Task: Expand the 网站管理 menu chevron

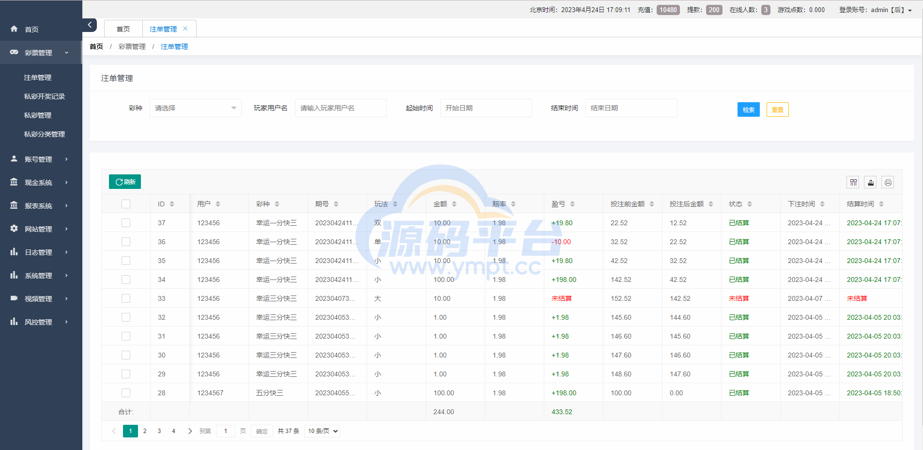Action: click(x=66, y=229)
